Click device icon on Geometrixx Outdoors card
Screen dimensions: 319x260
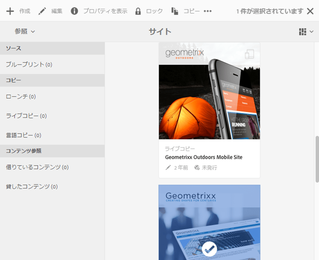[x=249, y=54]
